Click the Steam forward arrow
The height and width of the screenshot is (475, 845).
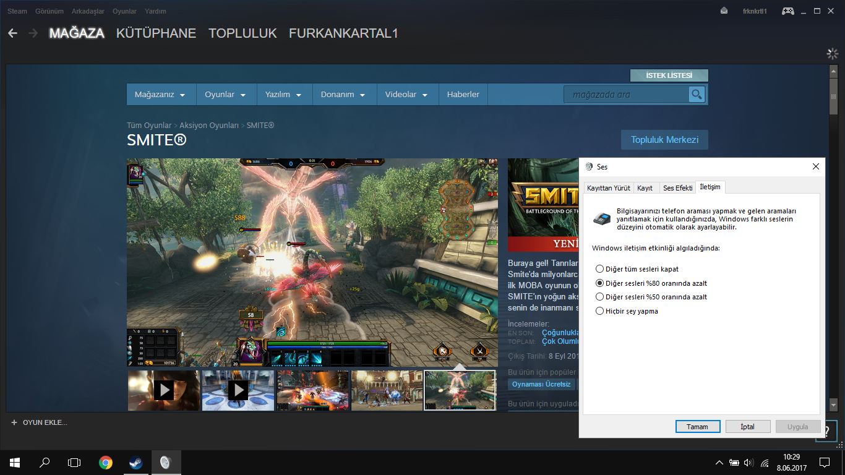tap(33, 33)
